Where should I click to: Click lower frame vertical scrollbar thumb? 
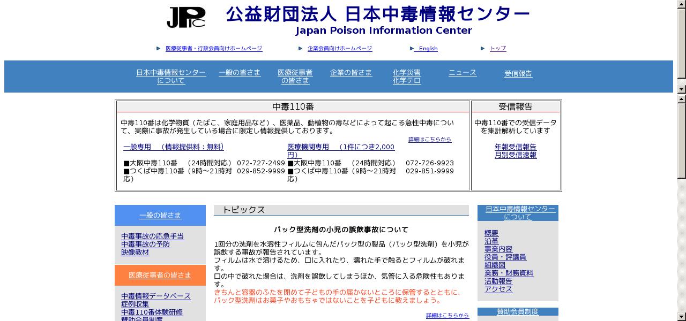[x=682, y=141]
